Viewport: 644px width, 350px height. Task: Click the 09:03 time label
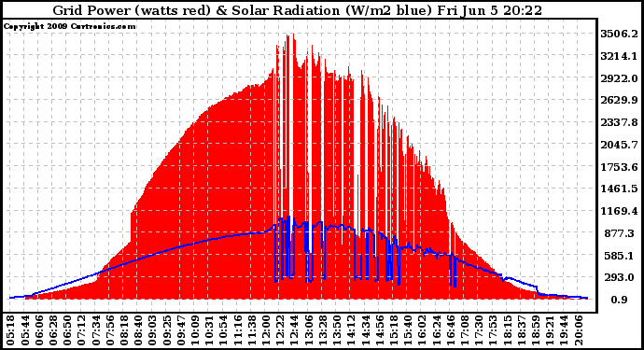(151, 330)
